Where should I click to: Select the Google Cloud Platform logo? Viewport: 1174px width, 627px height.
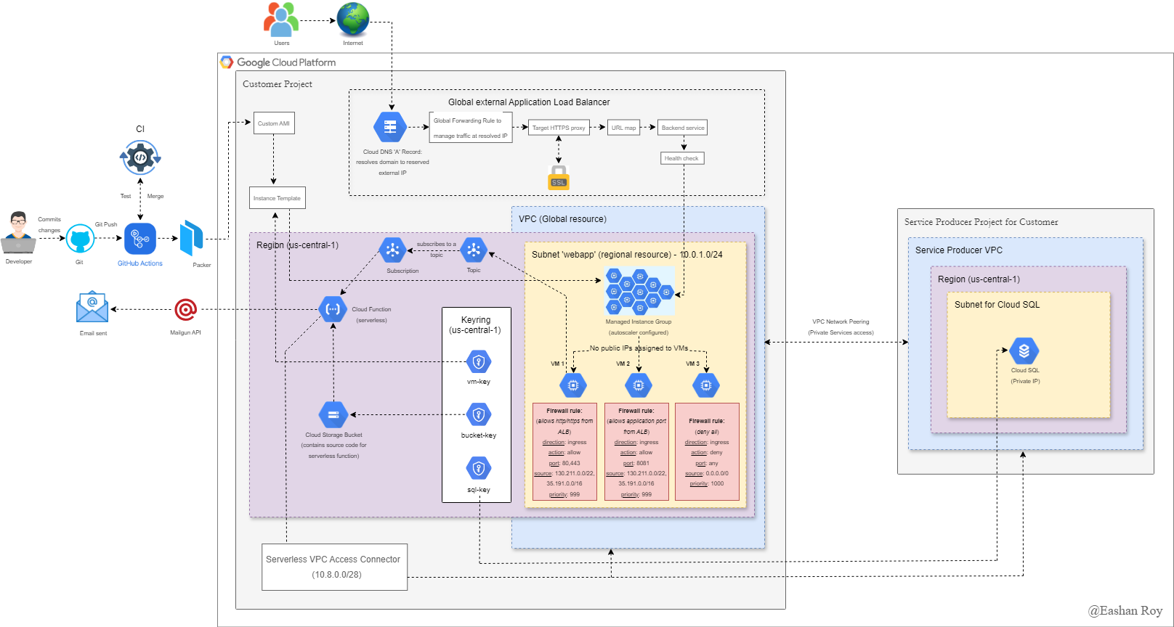point(227,62)
